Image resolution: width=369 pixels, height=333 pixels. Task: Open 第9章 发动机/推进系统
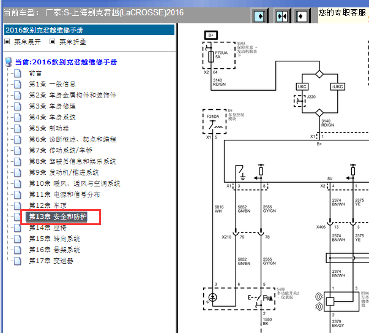(64, 172)
